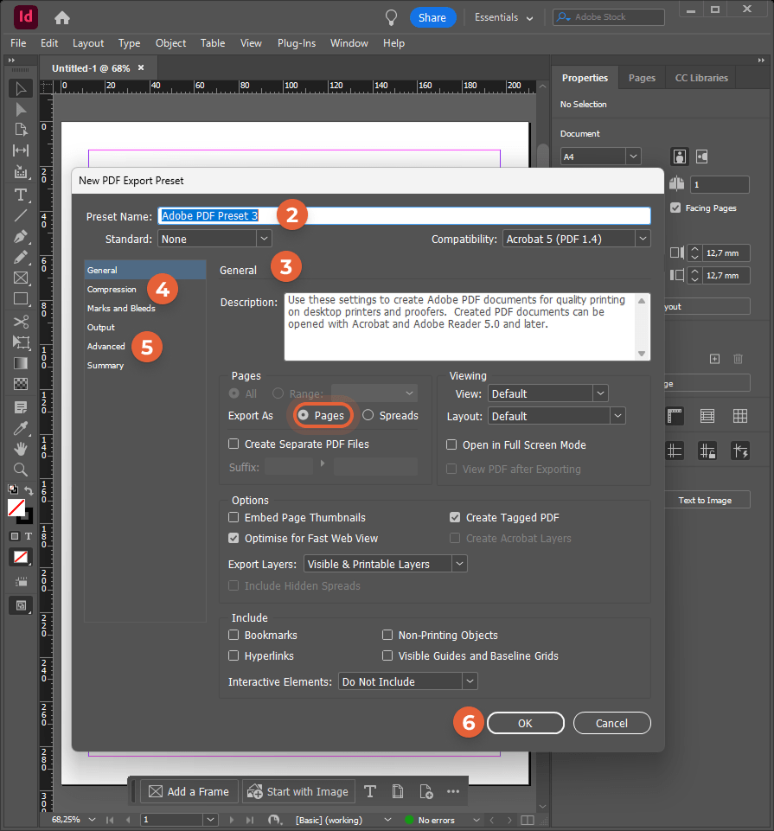Enable Open in Full Screen Mode

tap(451, 444)
